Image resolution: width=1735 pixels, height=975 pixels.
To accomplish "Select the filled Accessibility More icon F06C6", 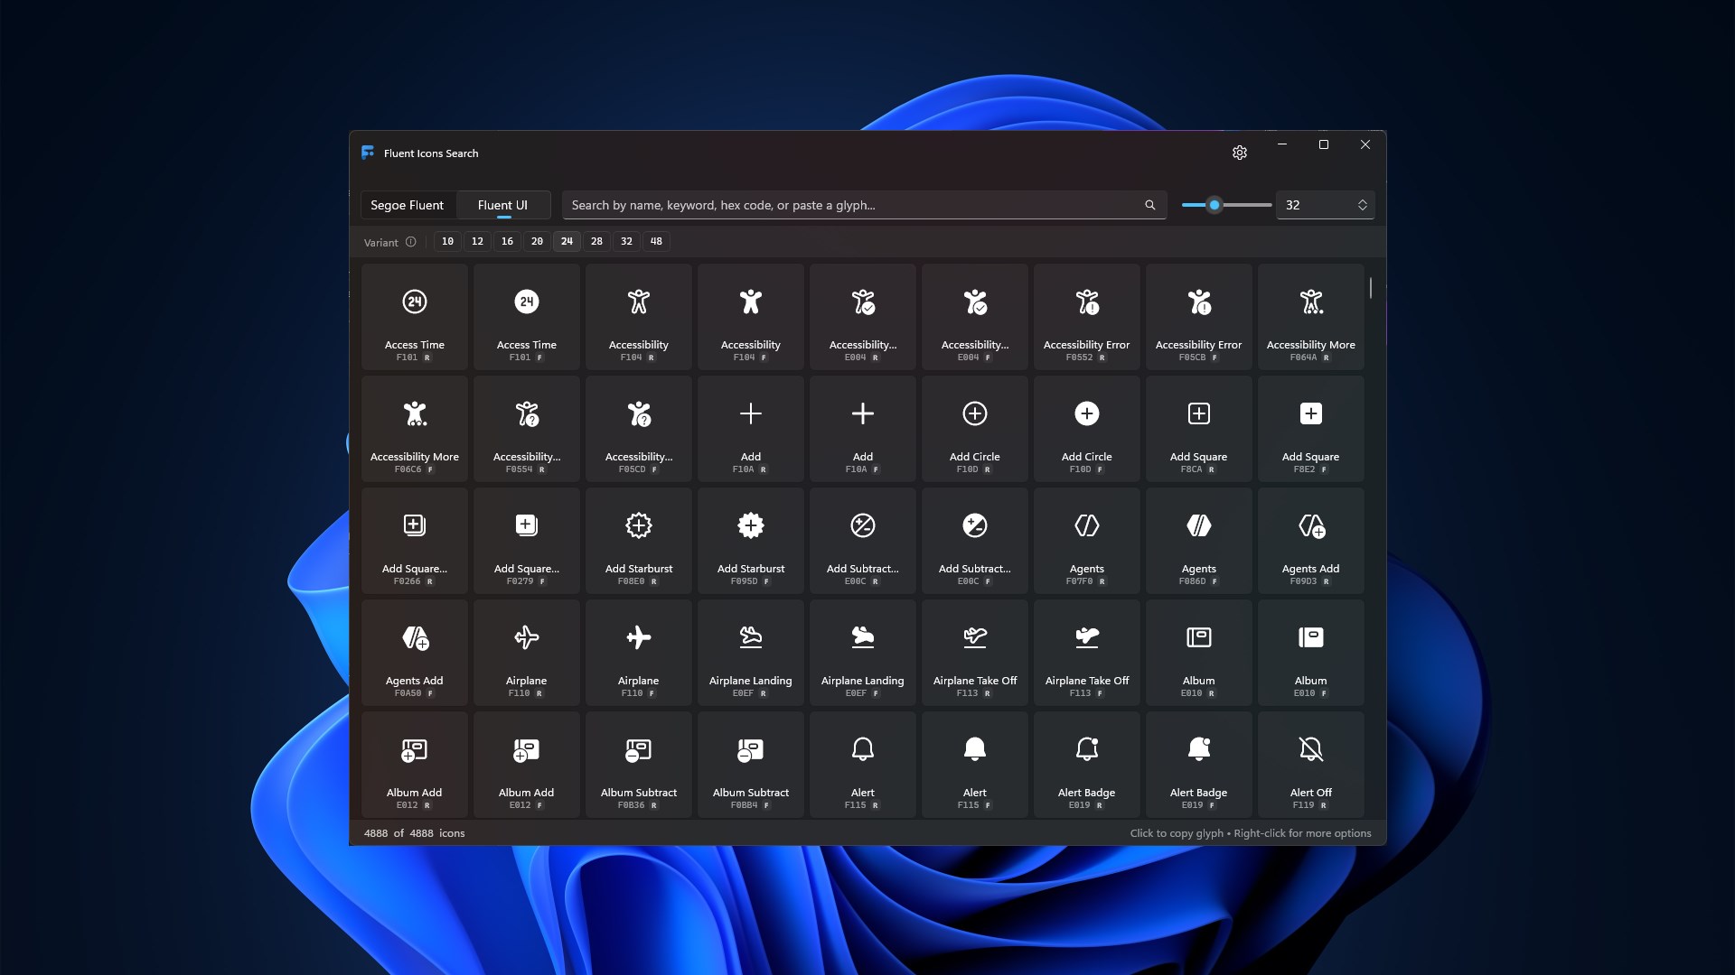I will point(415,429).
